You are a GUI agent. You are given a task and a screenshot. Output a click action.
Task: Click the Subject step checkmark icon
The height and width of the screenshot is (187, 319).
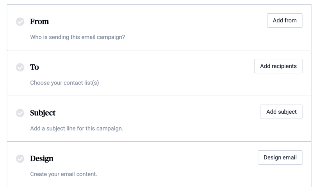pyautogui.click(x=20, y=113)
